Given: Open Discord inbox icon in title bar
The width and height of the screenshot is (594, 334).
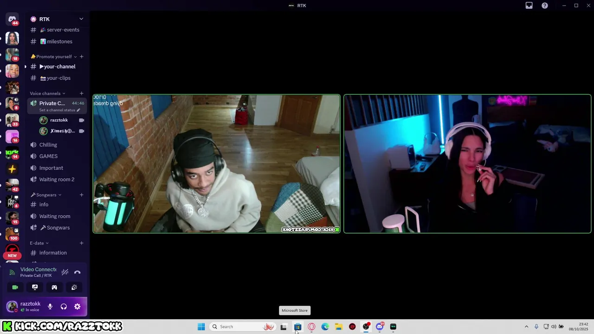Looking at the screenshot, I should pos(529,6).
